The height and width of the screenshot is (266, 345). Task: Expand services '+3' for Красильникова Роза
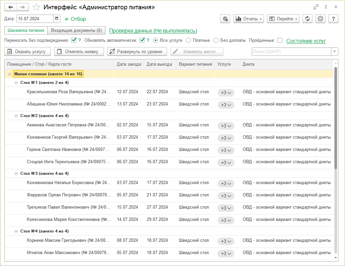tap(226, 93)
